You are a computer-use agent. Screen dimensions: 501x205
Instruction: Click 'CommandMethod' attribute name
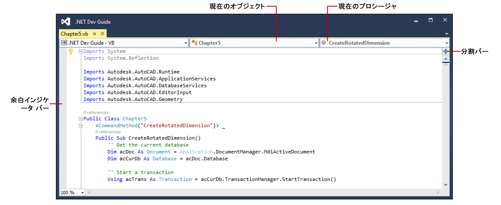pyautogui.click(x=118, y=125)
